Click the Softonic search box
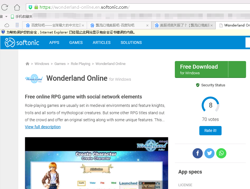This screenshot has width=250, height=189. pyautogui.click(x=248, y=42)
